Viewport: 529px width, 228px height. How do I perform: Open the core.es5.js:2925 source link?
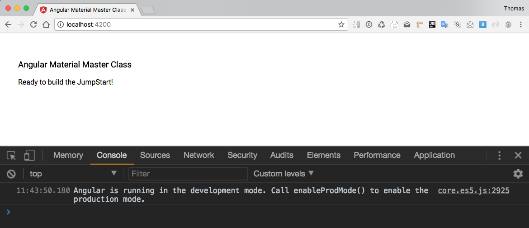click(473, 190)
